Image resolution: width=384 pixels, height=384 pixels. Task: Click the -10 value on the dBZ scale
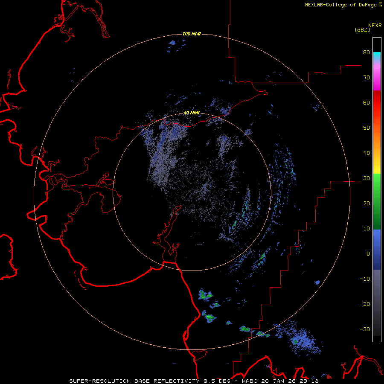365,279
